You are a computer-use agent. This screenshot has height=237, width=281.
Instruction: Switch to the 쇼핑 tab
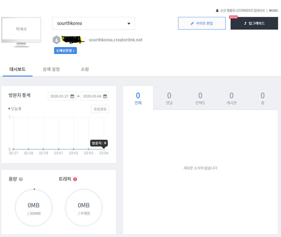click(x=85, y=69)
